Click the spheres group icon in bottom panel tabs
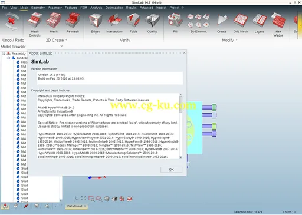This screenshot has height=215, width=302. [47, 206]
